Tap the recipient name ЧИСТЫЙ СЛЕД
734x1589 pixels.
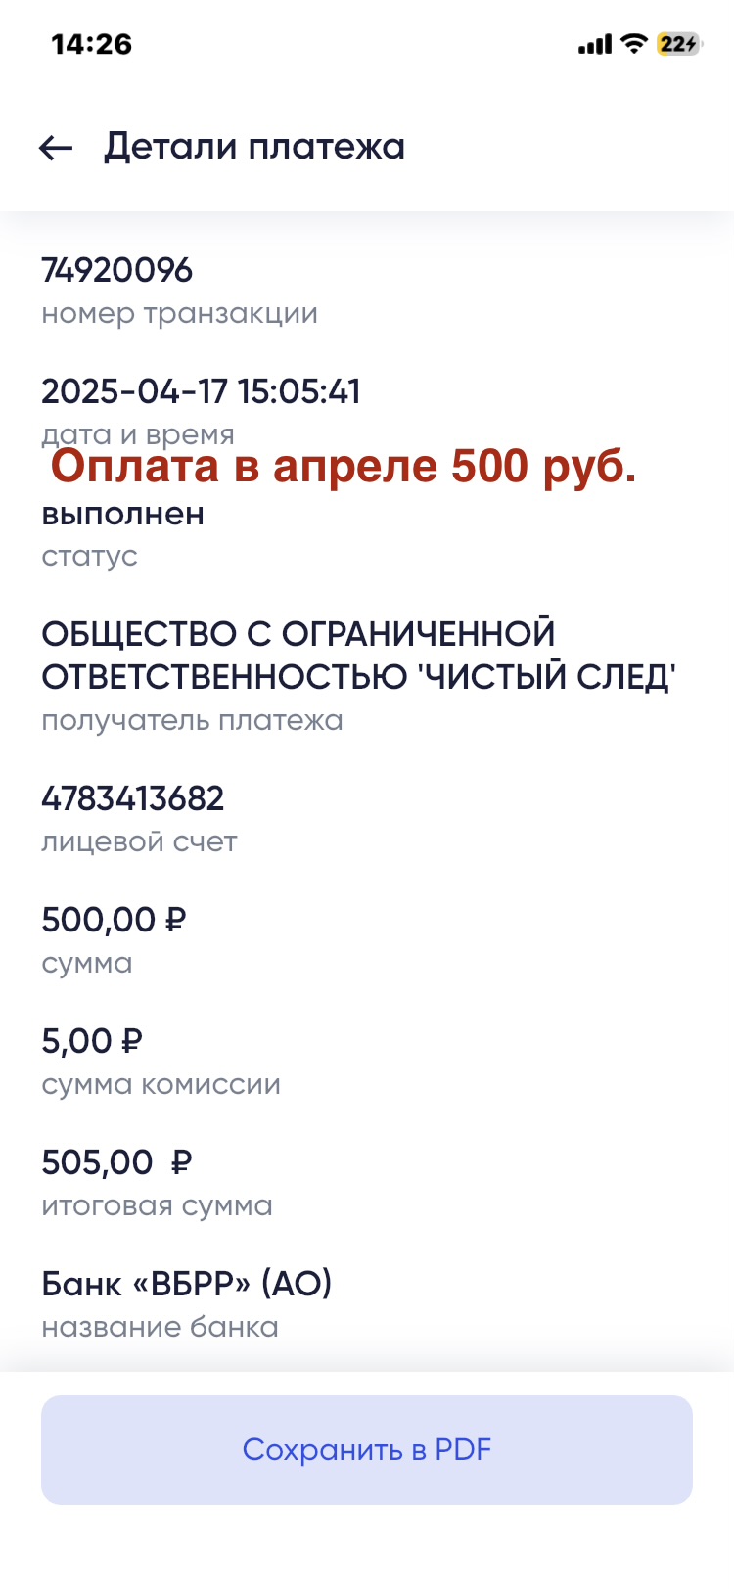[x=358, y=656]
